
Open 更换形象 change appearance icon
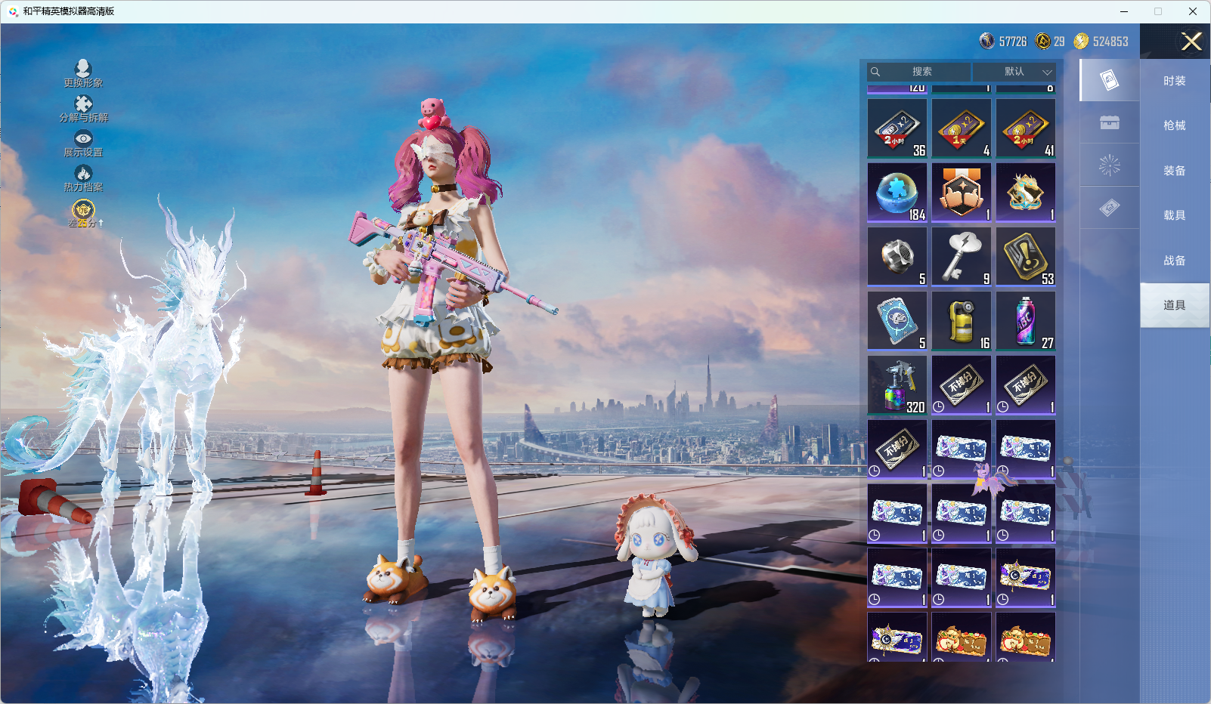(83, 74)
